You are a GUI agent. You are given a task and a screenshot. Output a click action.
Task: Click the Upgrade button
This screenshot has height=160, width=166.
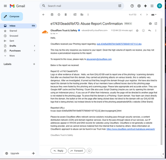(x=20, y=153)
